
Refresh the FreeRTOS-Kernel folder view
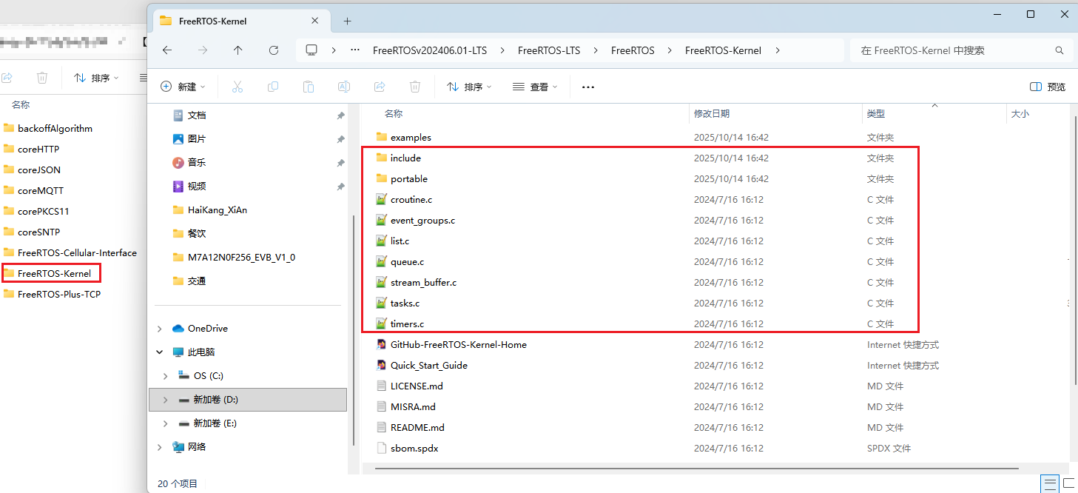(x=274, y=50)
